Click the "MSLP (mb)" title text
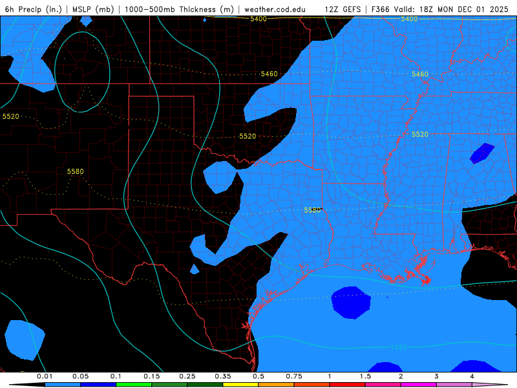Image resolution: width=517 pixels, height=388 pixels. coord(93,9)
